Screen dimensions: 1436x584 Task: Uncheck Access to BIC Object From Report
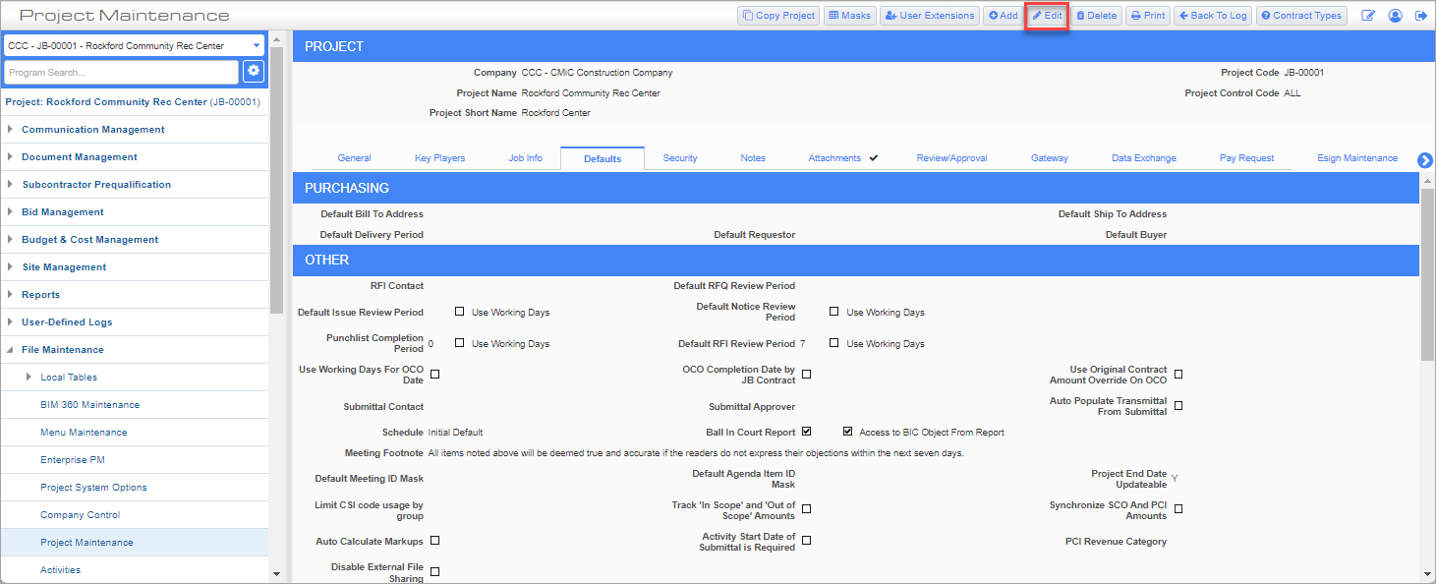[848, 431]
